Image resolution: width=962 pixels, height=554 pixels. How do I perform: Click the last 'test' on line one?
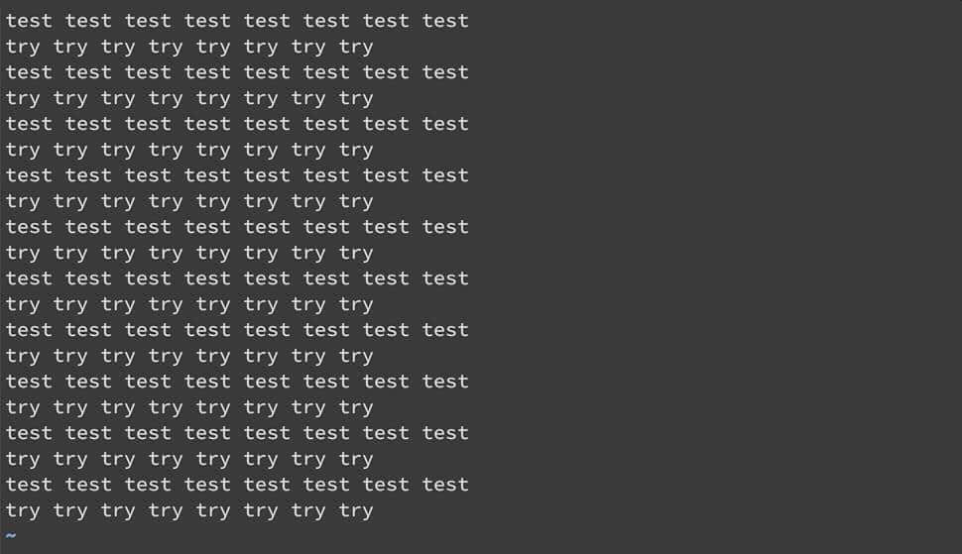[x=445, y=21]
